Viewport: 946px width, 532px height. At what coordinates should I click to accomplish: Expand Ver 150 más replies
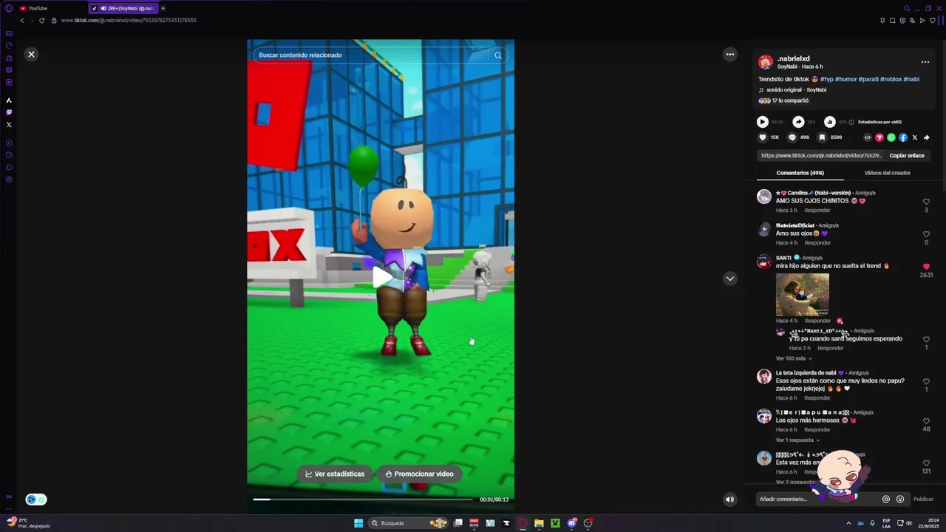794,358
